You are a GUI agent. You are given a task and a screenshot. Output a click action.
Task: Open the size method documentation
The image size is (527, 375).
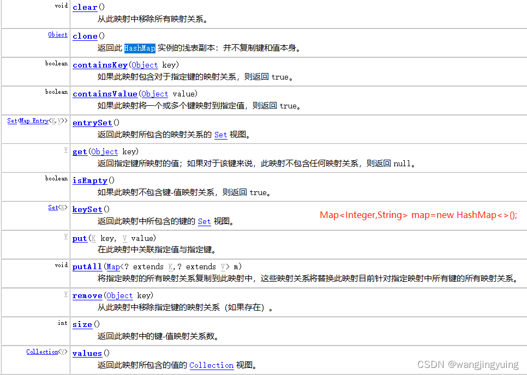coord(82,324)
